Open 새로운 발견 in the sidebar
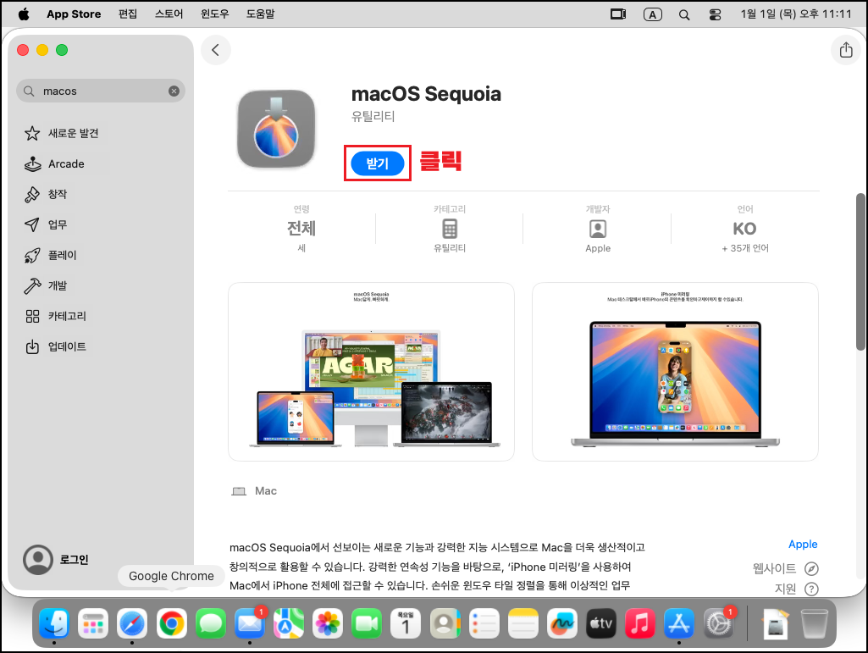 pyautogui.click(x=63, y=133)
